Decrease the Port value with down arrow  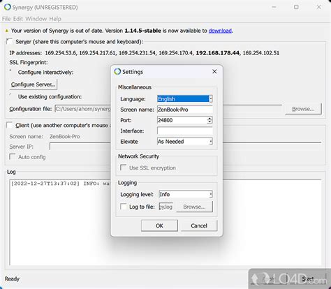209,122
